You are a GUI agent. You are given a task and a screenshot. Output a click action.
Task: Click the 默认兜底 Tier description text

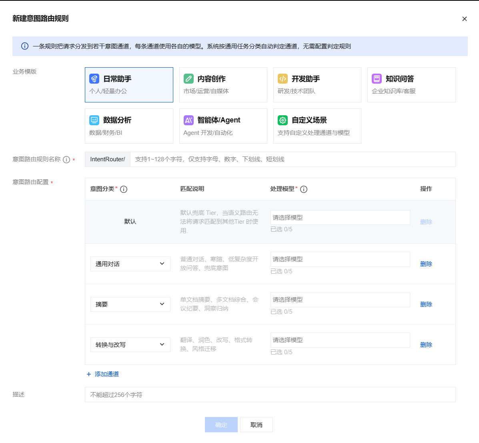point(219,222)
